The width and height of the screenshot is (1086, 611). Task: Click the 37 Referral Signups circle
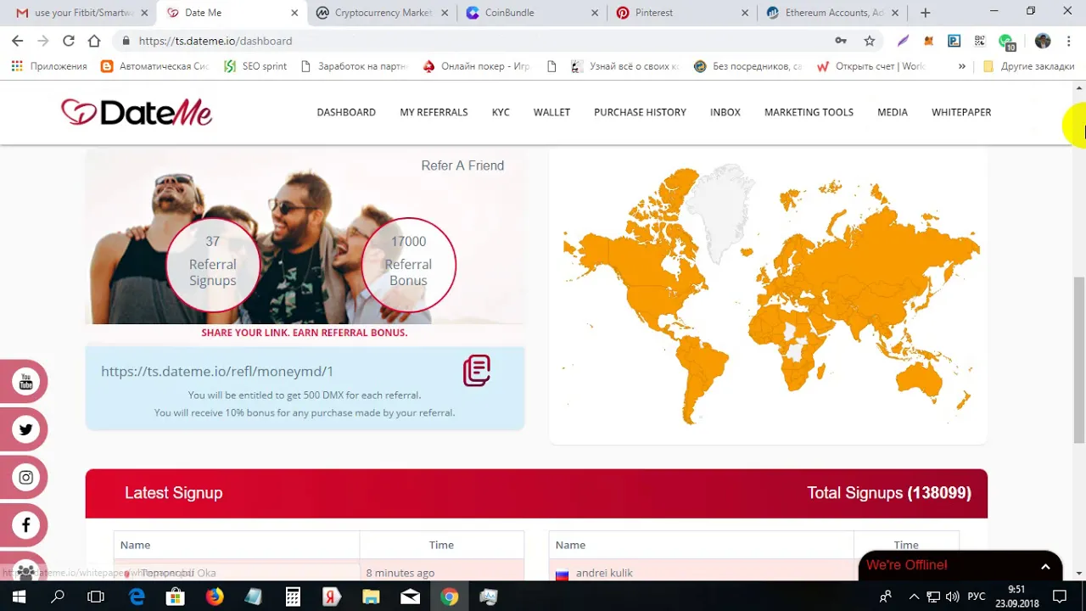tap(212, 265)
